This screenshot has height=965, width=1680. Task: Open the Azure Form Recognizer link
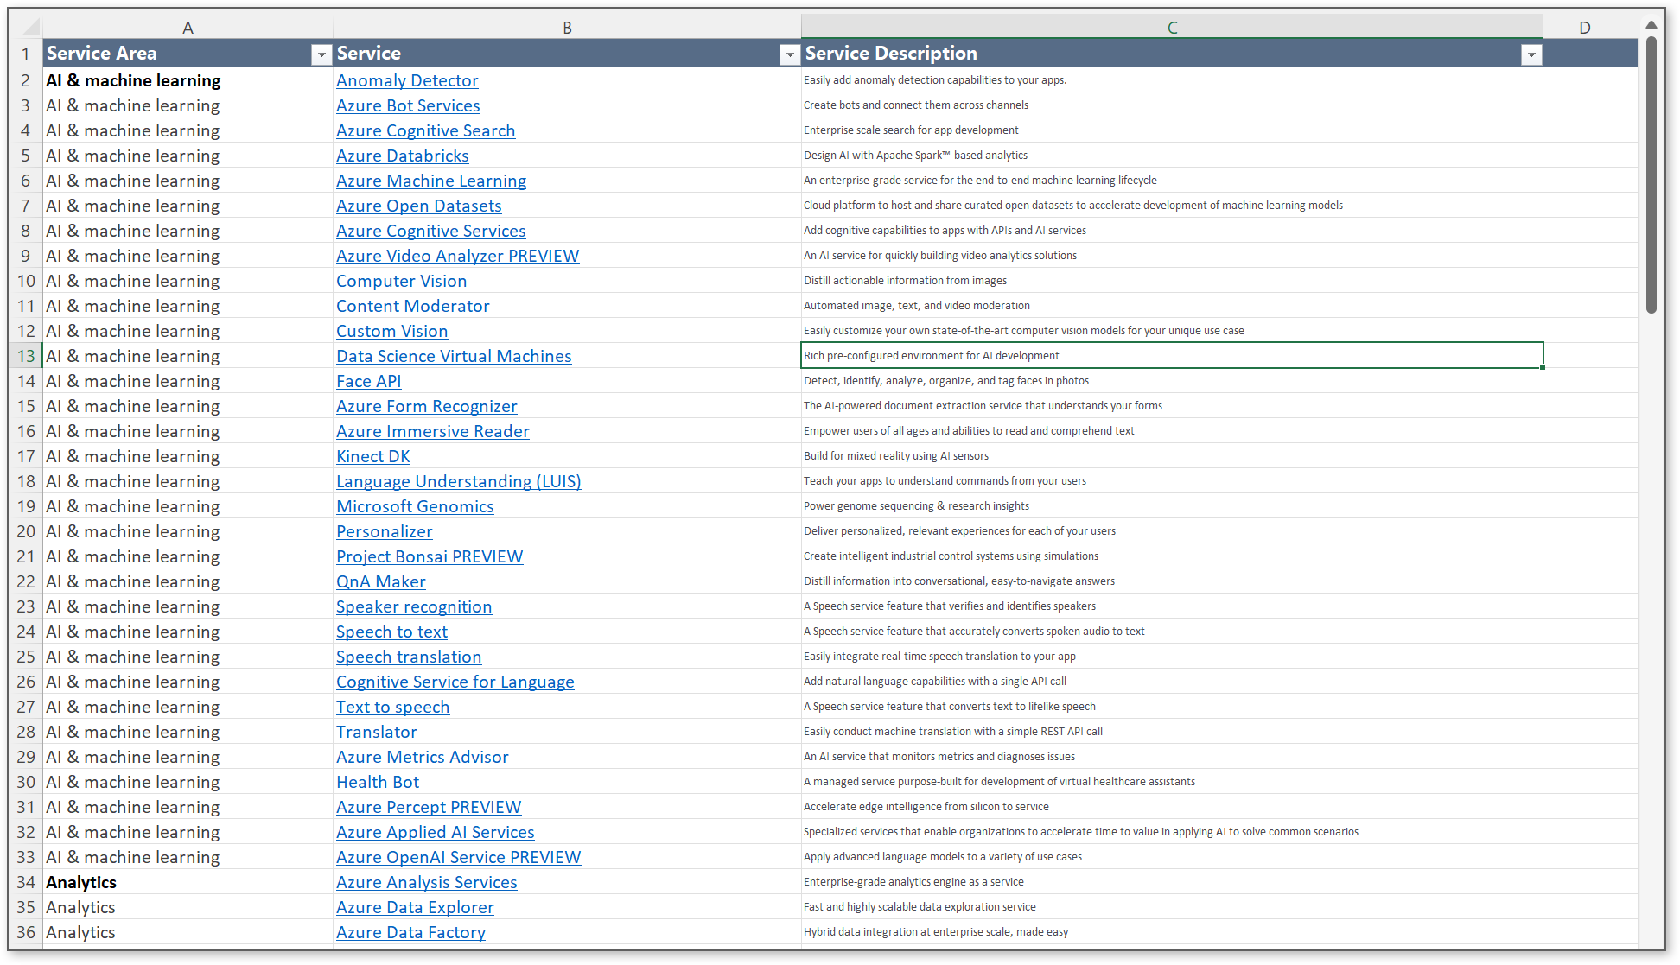click(x=427, y=406)
